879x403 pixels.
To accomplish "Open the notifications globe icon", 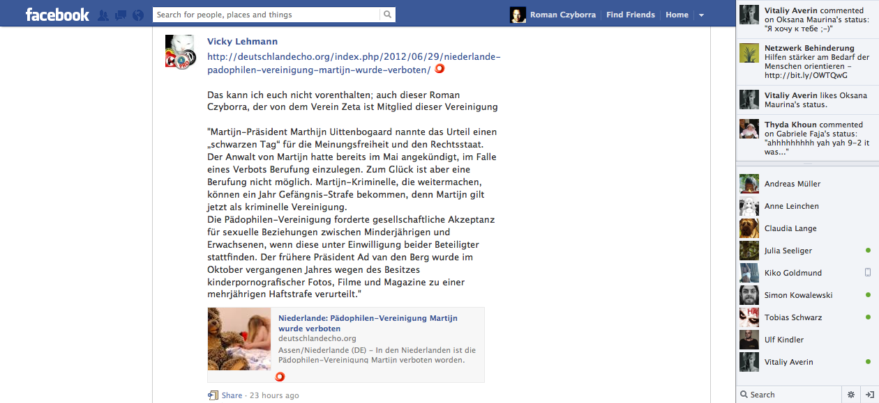I will click(137, 15).
